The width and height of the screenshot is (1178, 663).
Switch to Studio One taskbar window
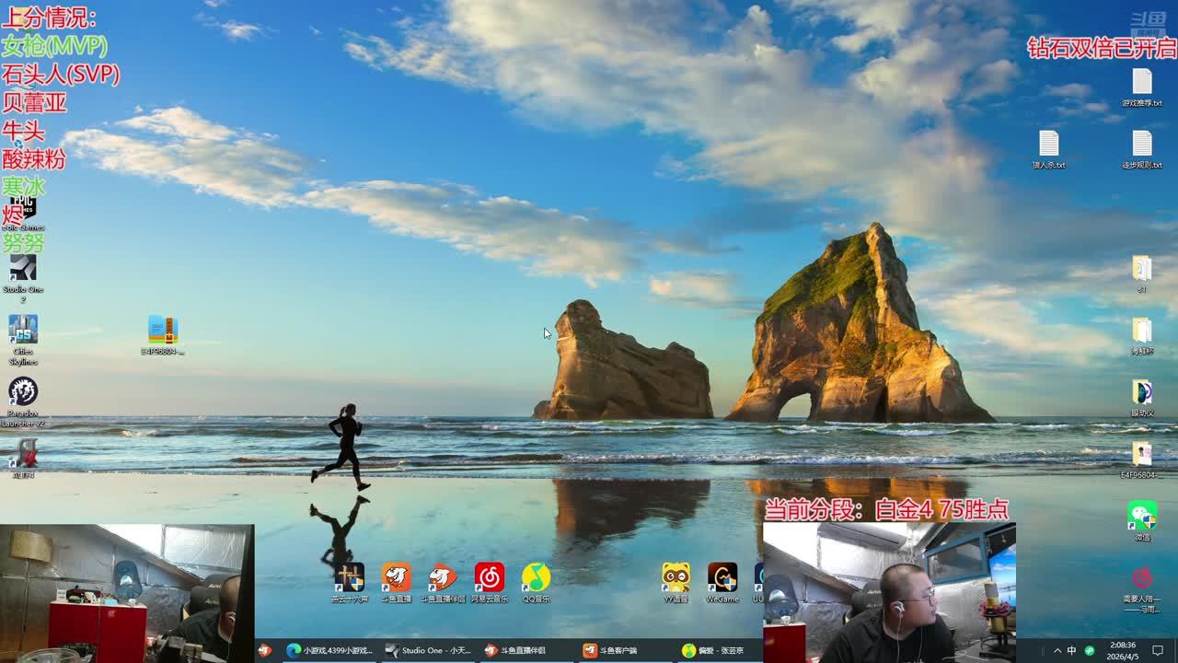[428, 650]
